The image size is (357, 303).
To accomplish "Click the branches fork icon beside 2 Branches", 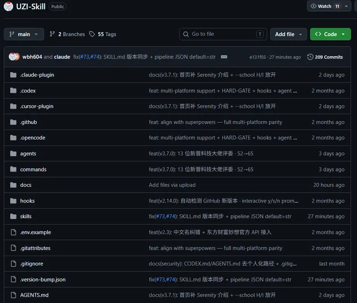I will pos(52,34).
